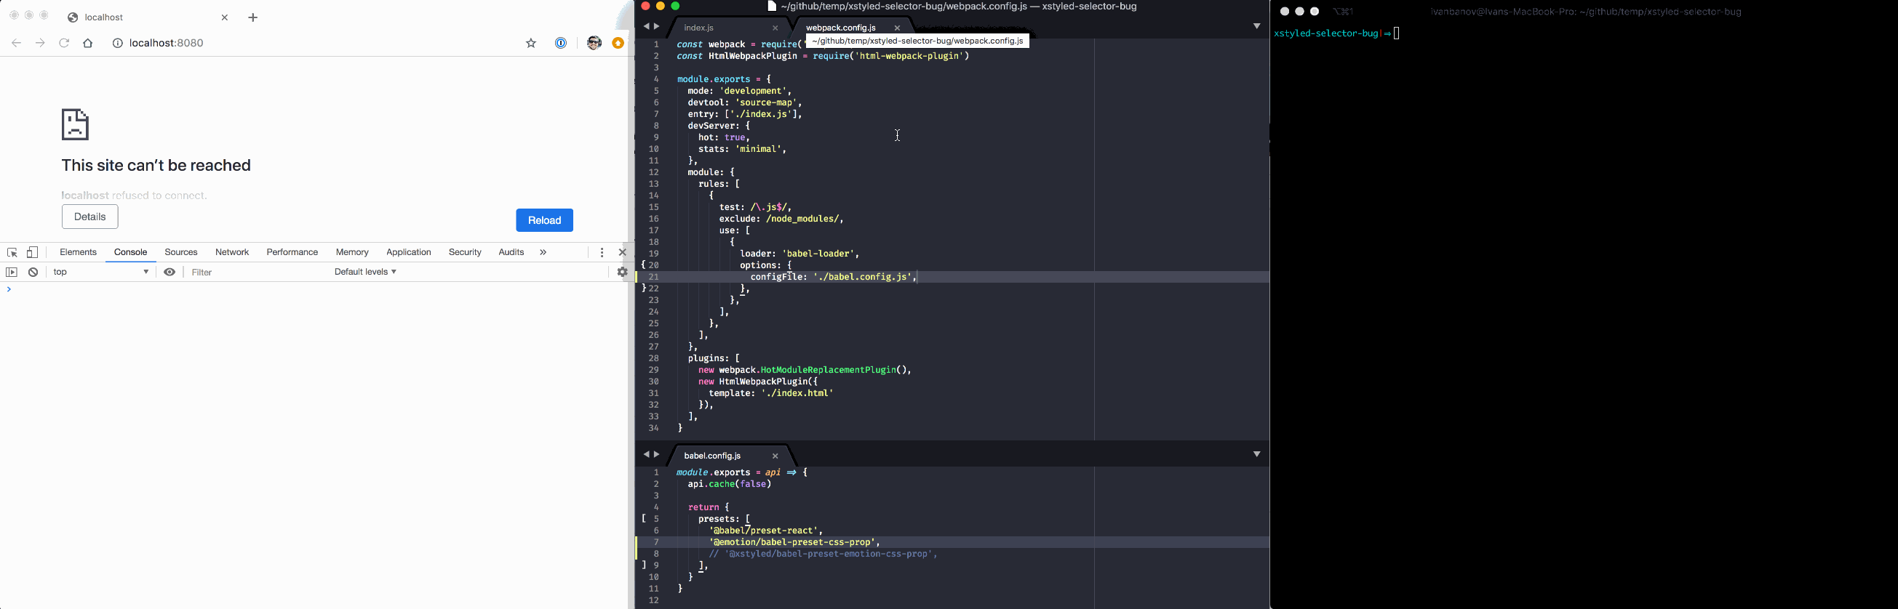Screen dimensions: 1898x609
Task: Show more DevTools tabs chevron
Action: [x=543, y=253]
